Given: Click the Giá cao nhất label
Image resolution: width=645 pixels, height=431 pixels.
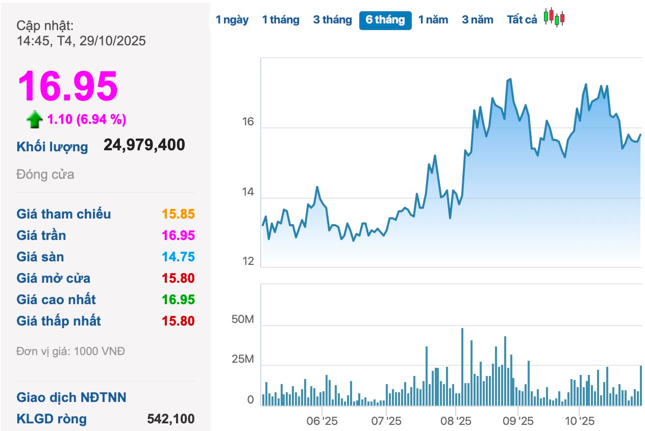Looking at the screenshot, I should tap(56, 300).
